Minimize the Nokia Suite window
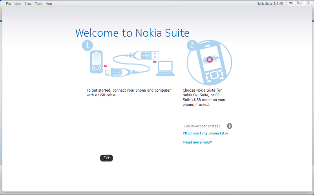The height and width of the screenshot is (195, 314). click(x=291, y=3)
